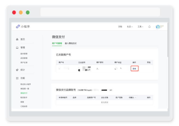Viewport: 179px width, 126px height.
Task: Select the 管理 inbox icon
Action: pyautogui.click(x=17, y=48)
